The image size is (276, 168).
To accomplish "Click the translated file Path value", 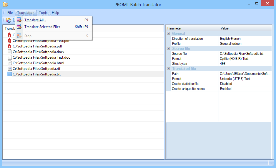I will point(245,74).
